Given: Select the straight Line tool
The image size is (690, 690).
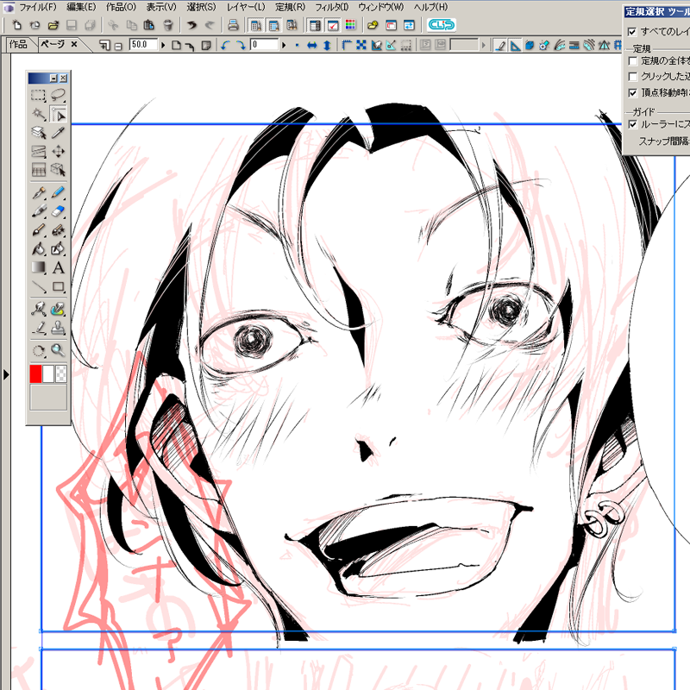Looking at the screenshot, I should click(x=38, y=287).
